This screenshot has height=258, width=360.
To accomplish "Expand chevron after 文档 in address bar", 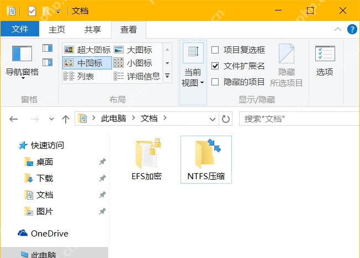I will tap(165, 119).
